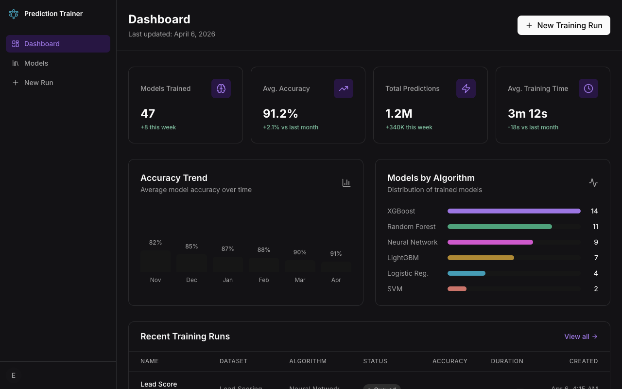This screenshot has width=622, height=389.
Task: Click the ACCURACY column header
Action: click(449, 361)
